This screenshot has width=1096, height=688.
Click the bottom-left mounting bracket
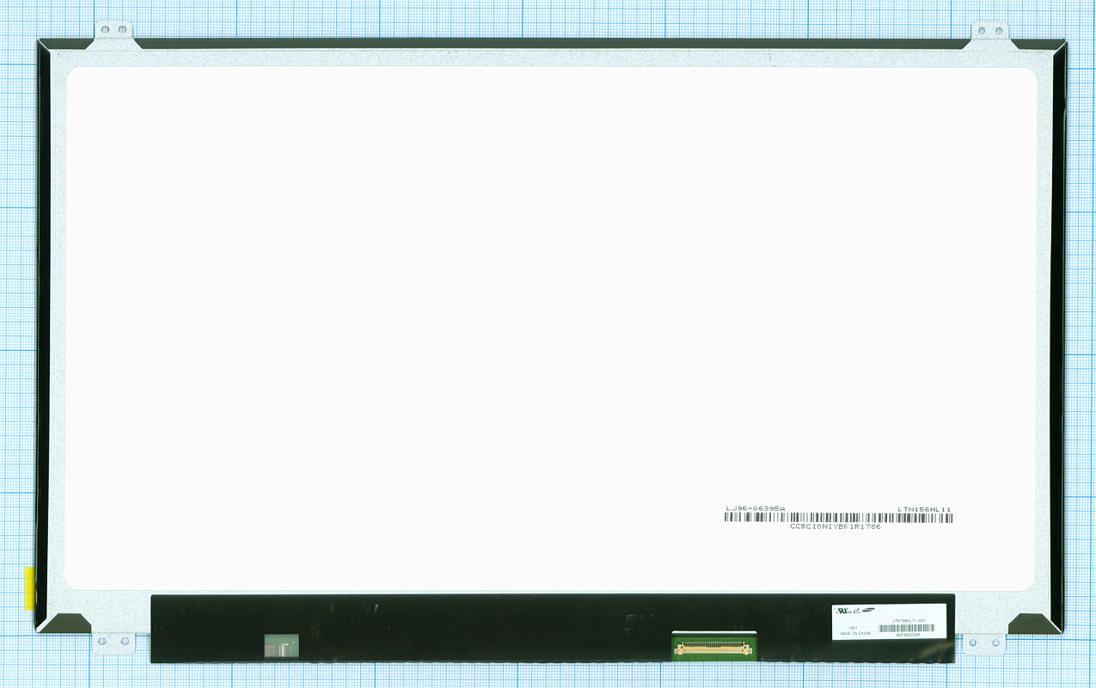tap(113, 642)
